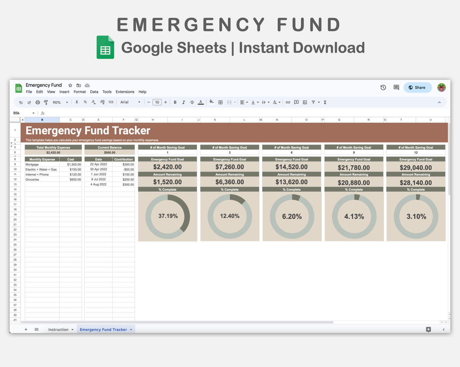Star the Emergency Fund spreadsheet

coord(70,85)
